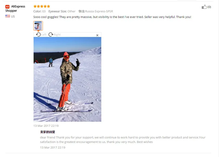Click the AliExpress Shopper username
The height and width of the screenshot is (157, 219).
click(x=15, y=8)
